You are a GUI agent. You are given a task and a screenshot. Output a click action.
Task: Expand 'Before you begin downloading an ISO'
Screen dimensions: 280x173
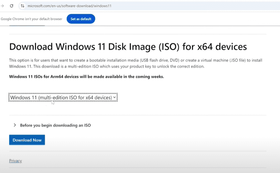[55, 125]
